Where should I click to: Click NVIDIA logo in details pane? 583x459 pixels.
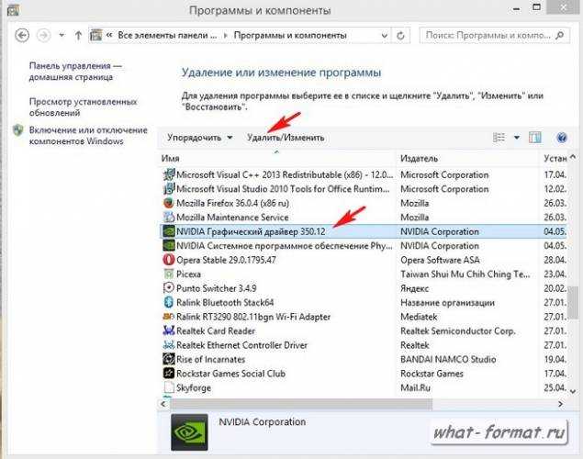click(189, 431)
